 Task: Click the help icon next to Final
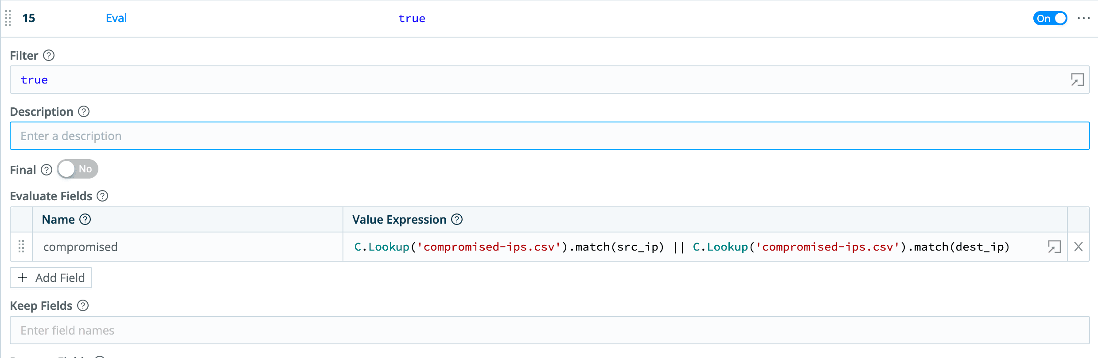click(x=47, y=170)
